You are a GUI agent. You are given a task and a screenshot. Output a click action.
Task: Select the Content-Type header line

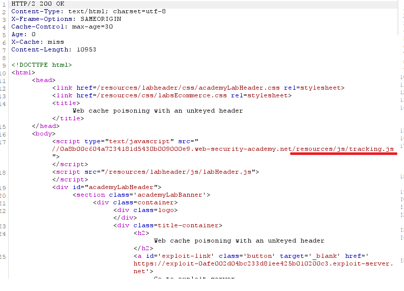click(89, 11)
